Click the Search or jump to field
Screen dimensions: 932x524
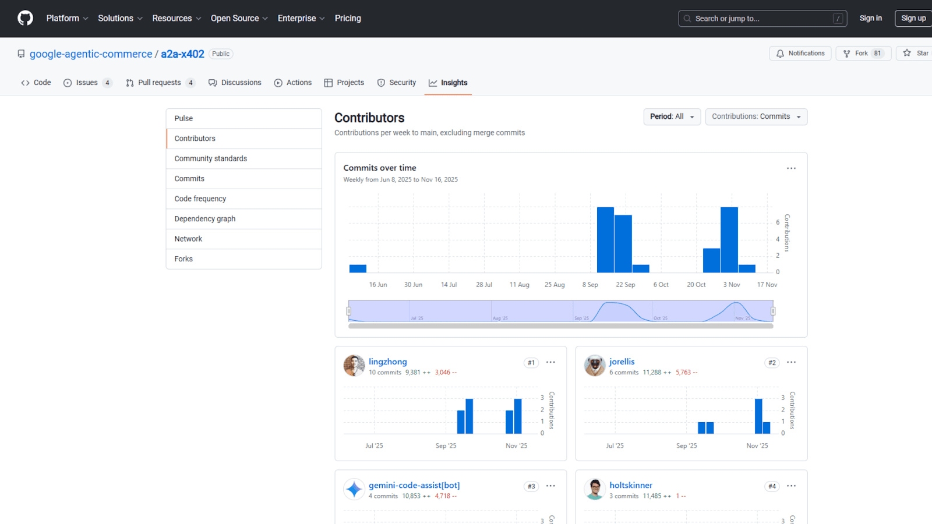pyautogui.click(x=762, y=18)
